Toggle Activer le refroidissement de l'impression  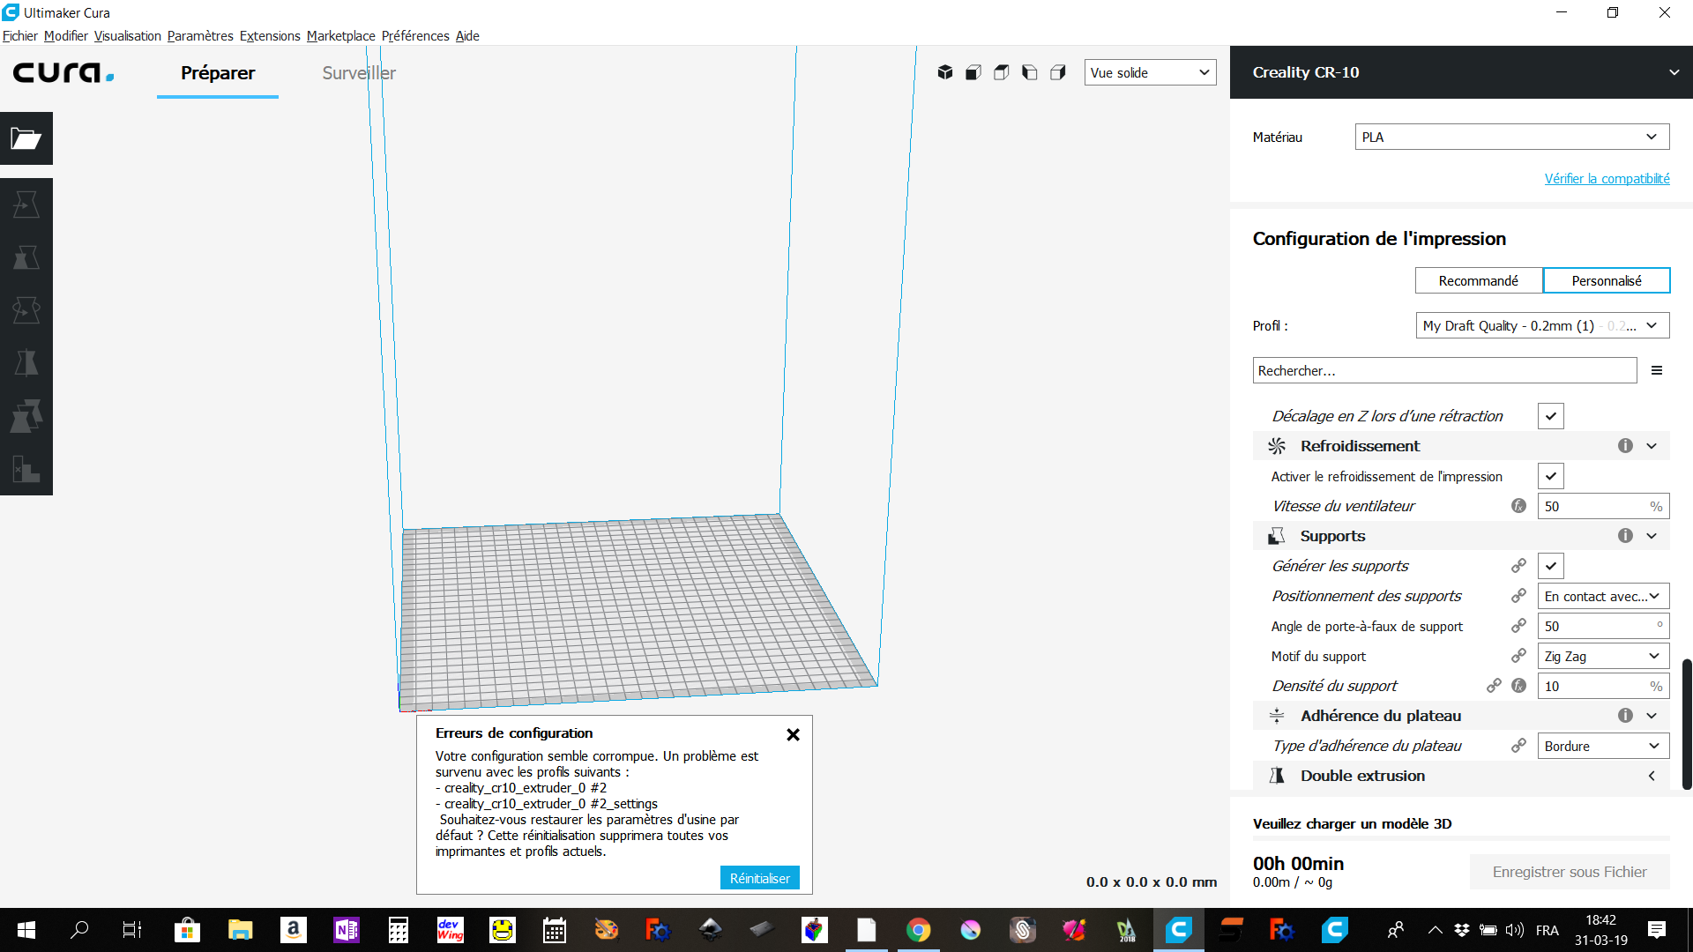pyautogui.click(x=1550, y=476)
